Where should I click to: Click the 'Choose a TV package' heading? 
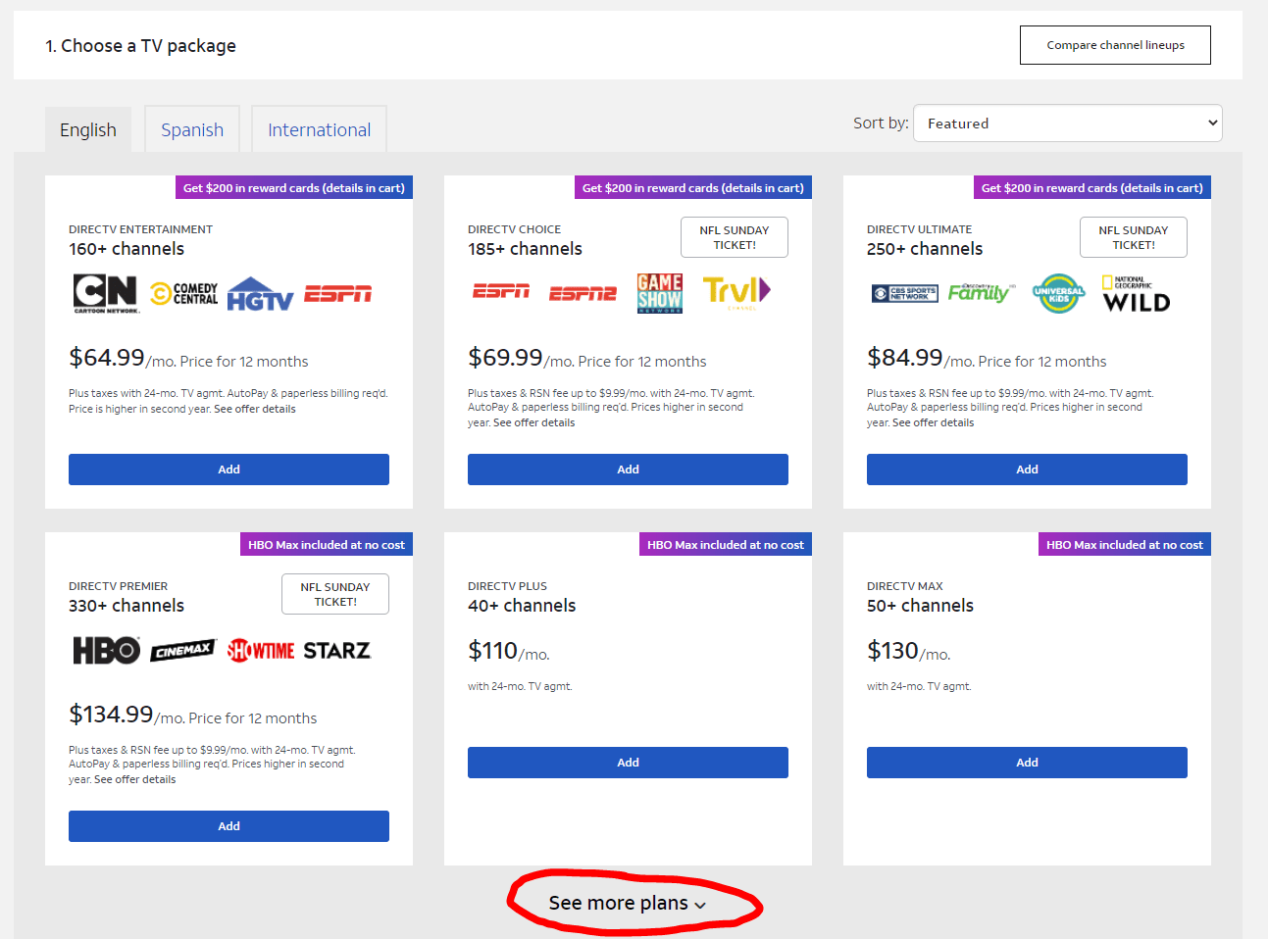click(x=148, y=46)
